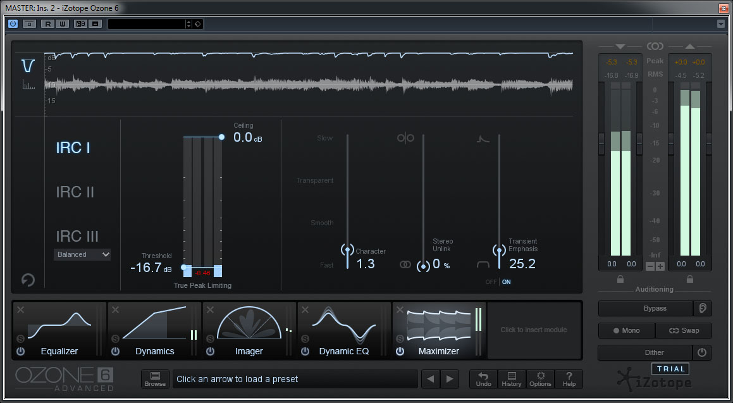Click the Transient Emphasis slider handle
The width and height of the screenshot is (733, 403).
tap(499, 250)
